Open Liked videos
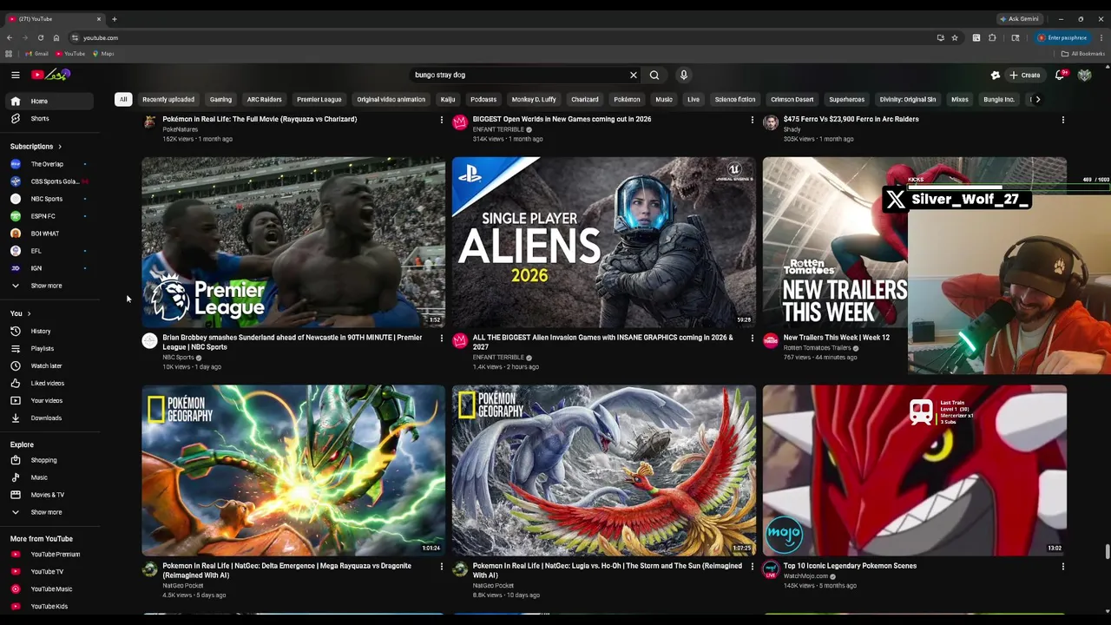 click(x=50, y=383)
